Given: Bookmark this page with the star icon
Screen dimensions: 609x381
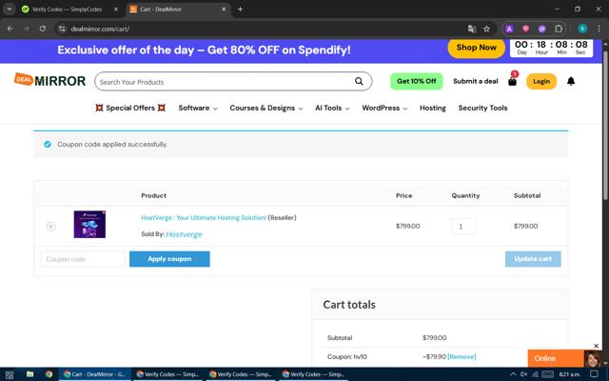Looking at the screenshot, I should click(x=486, y=29).
